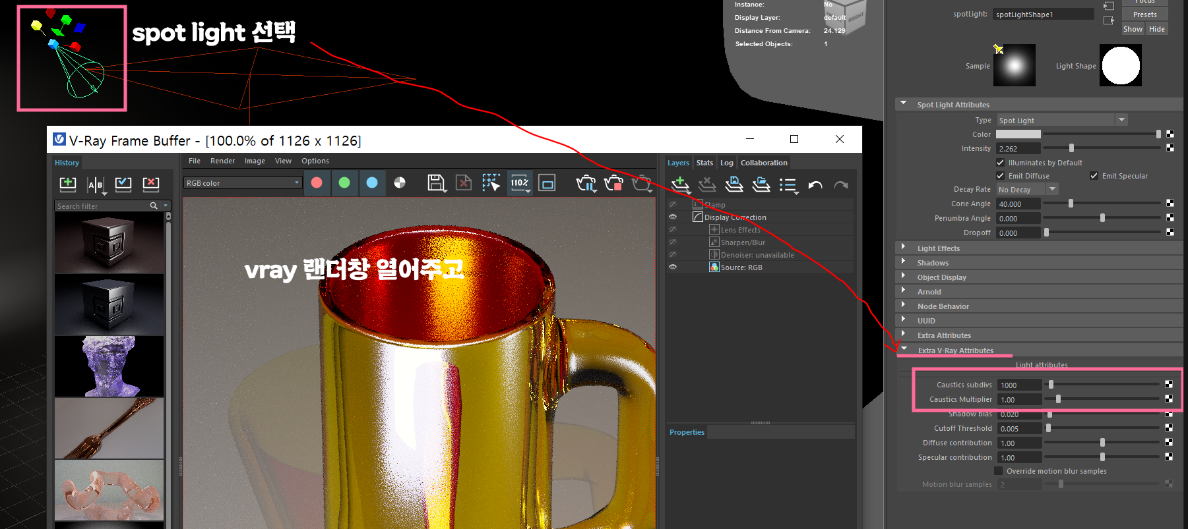
Task: Expand the Shadows section
Action: [904, 262]
